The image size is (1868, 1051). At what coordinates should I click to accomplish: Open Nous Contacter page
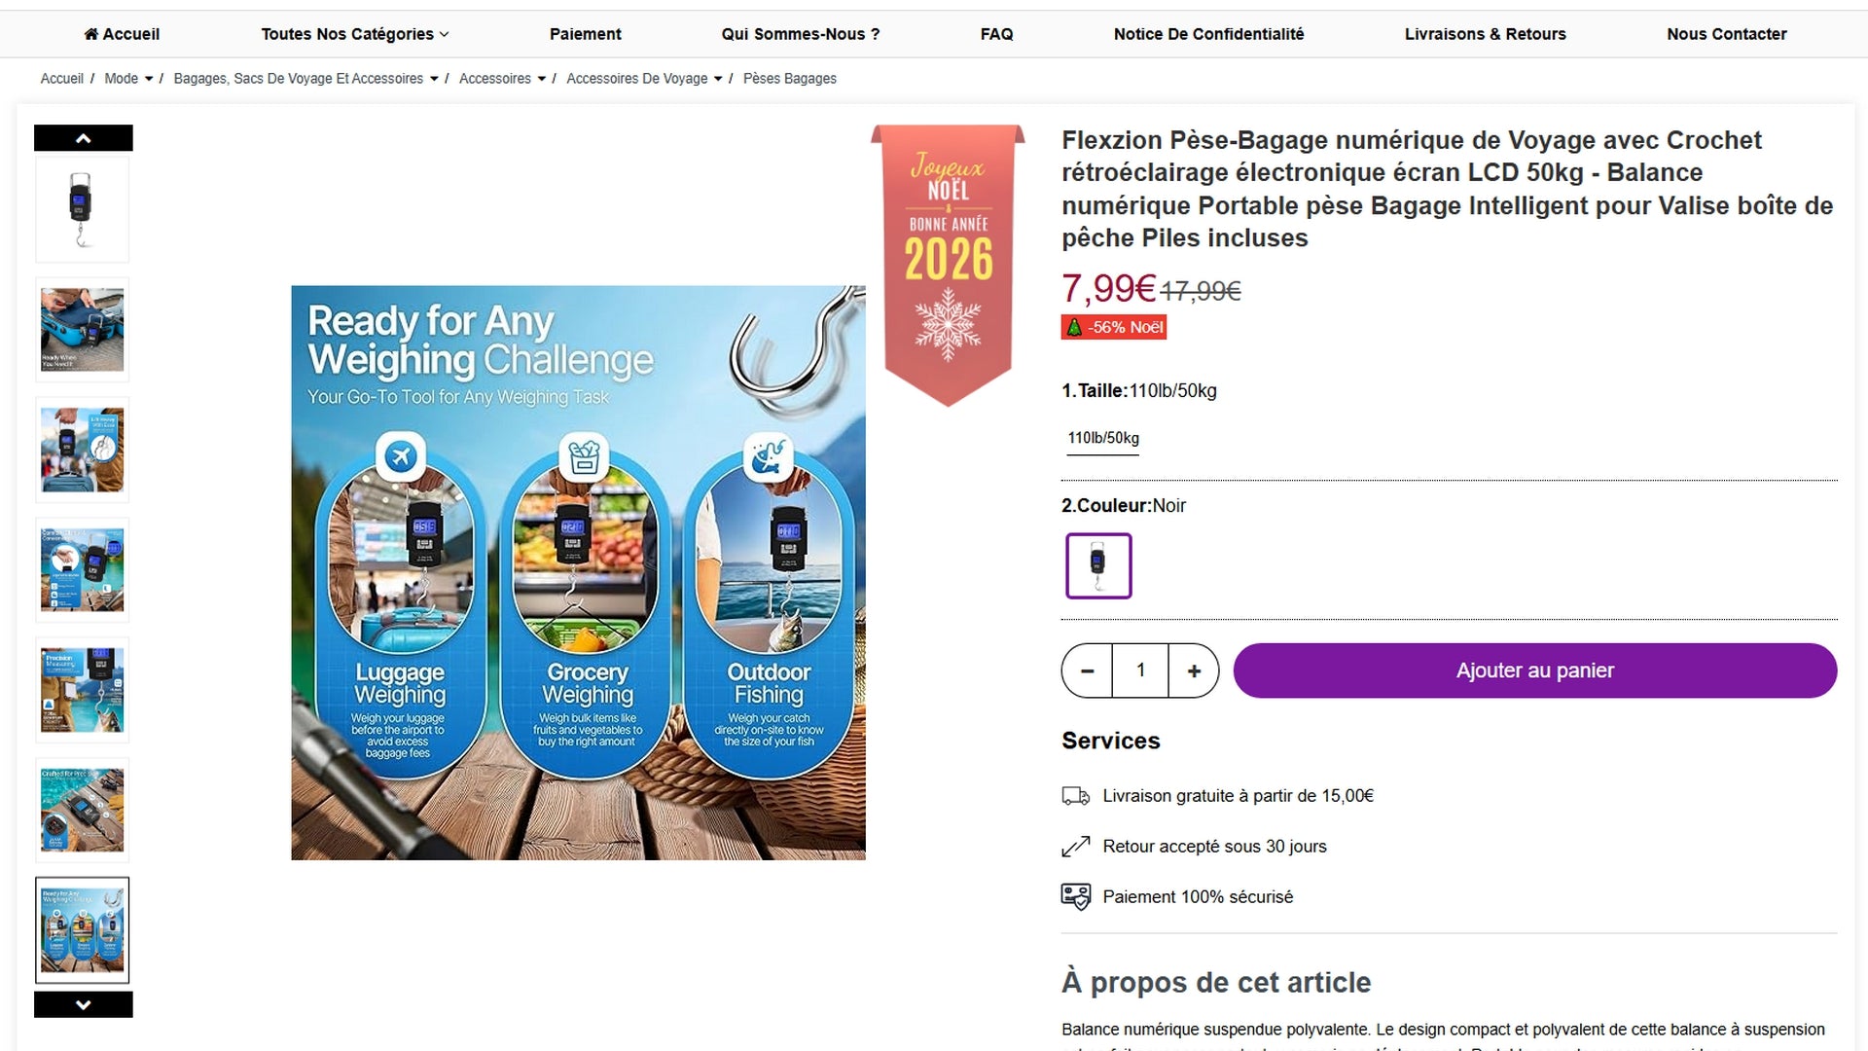(1726, 34)
